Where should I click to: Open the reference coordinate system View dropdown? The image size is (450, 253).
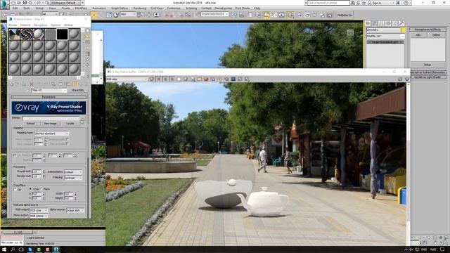(x=127, y=14)
